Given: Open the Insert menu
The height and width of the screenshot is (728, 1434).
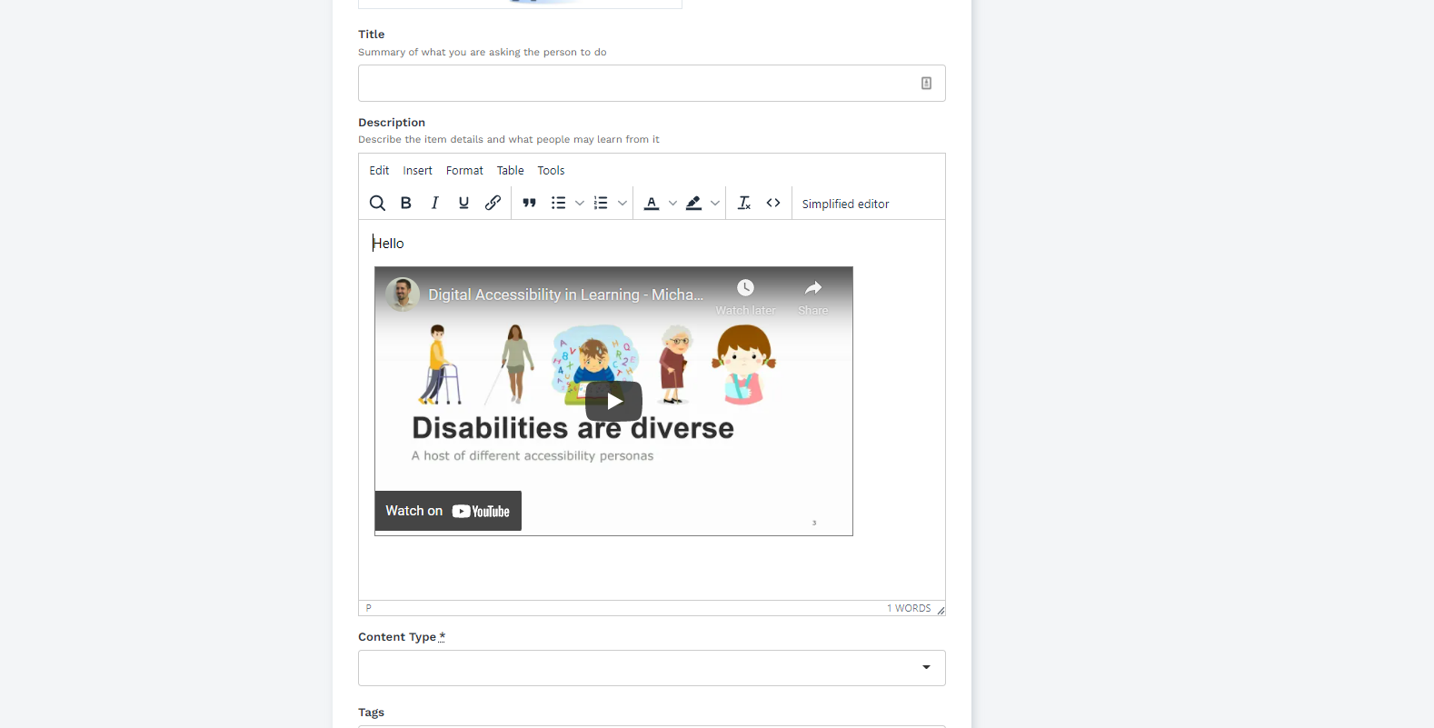Looking at the screenshot, I should [x=418, y=170].
